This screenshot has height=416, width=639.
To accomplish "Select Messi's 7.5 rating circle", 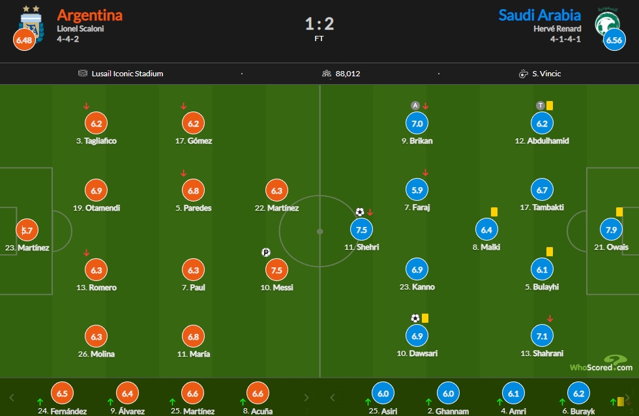I will pos(276,270).
